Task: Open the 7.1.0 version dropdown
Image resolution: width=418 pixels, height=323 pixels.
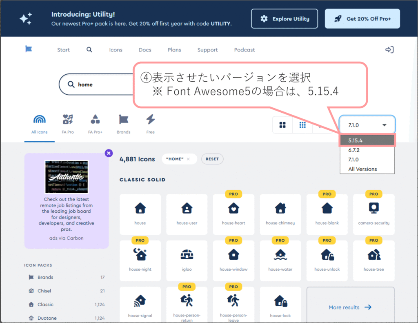Action: 367,125
